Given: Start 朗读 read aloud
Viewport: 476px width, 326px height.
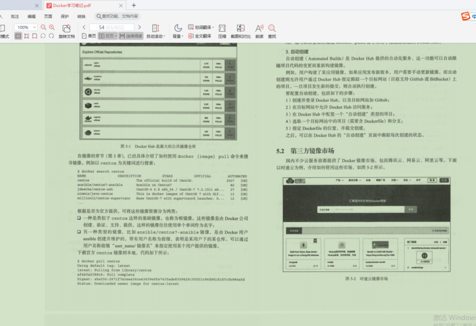Looking at the screenshot, I should point(259,31).
